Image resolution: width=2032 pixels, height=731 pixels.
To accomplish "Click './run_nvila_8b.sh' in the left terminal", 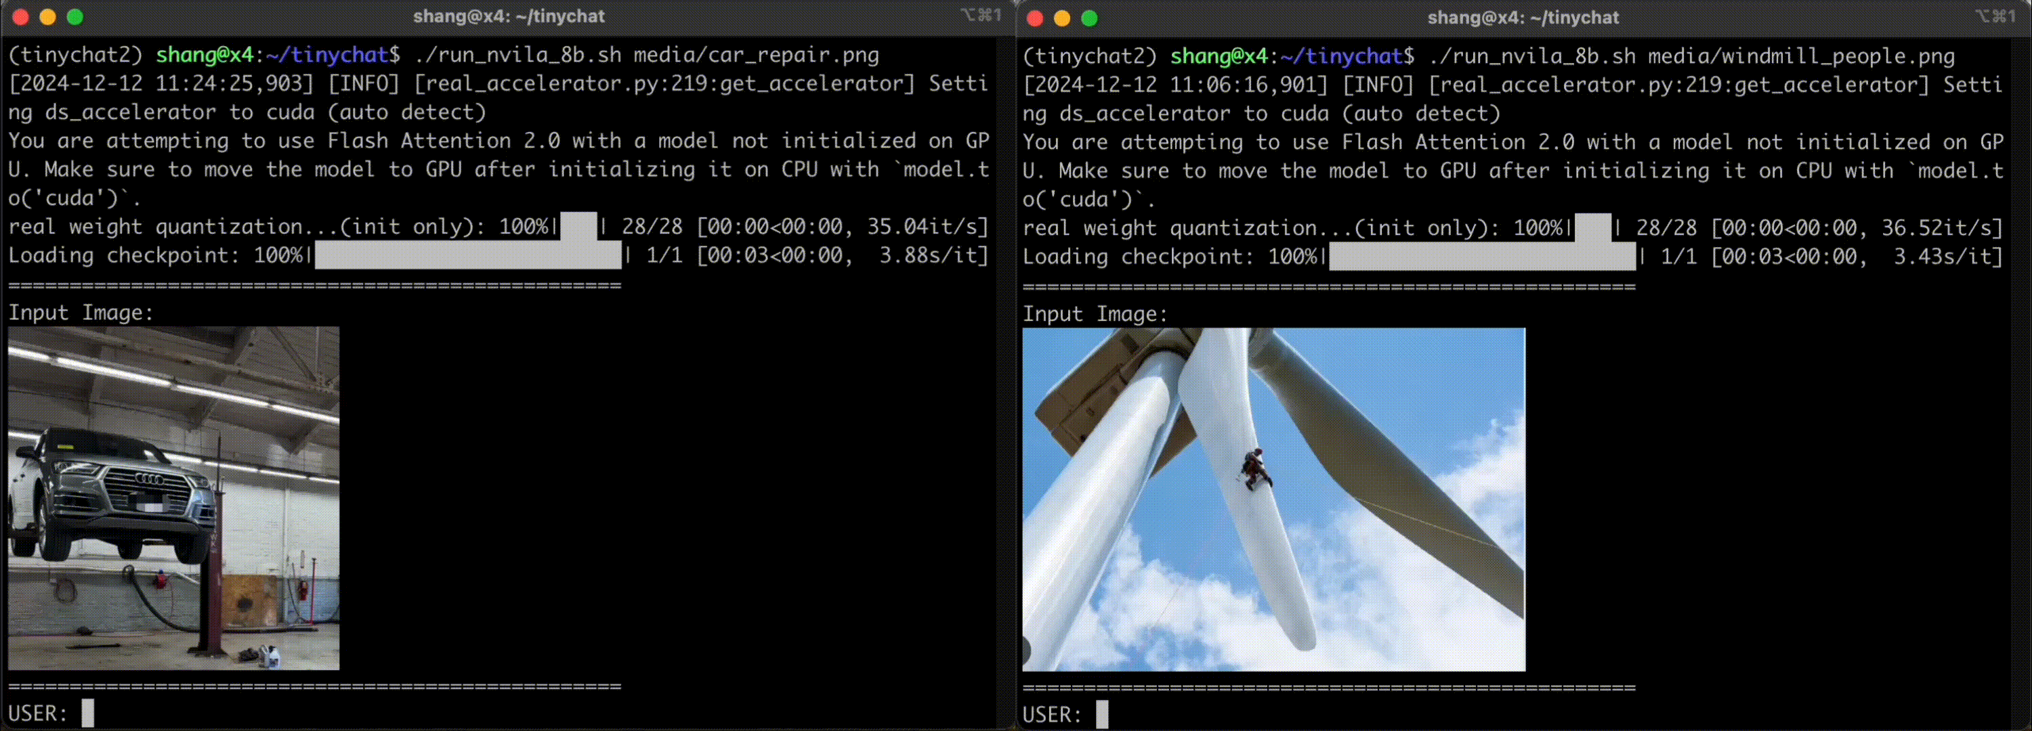I will tap(517, 56).
